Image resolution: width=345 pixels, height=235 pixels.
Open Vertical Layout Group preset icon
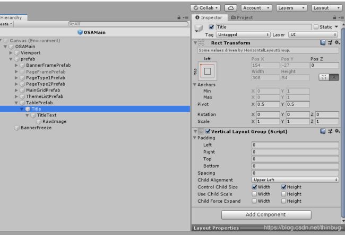pos(330,131)
